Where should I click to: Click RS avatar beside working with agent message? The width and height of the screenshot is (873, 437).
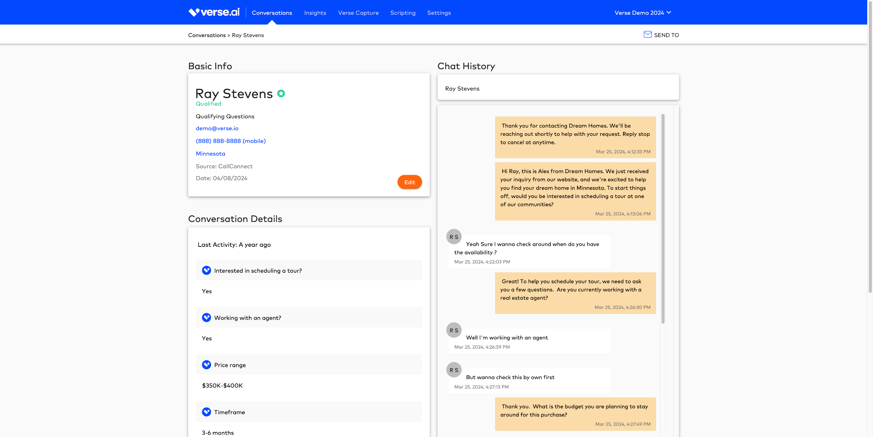(454, 330)
